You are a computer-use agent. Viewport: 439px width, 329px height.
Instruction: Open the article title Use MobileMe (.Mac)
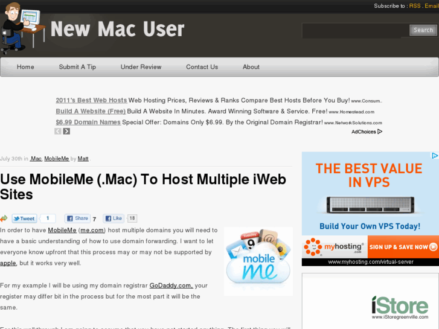click(x=143, y=187)
